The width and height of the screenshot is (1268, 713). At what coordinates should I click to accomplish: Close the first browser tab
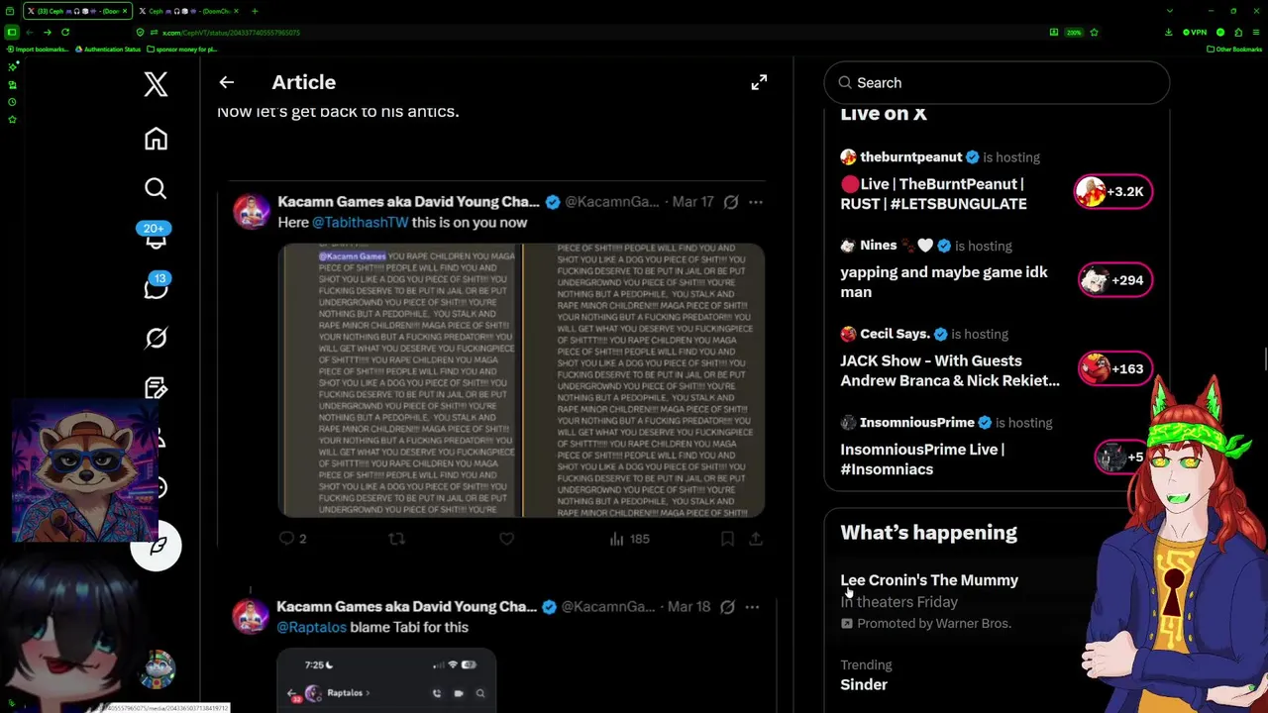click(124, 11)
